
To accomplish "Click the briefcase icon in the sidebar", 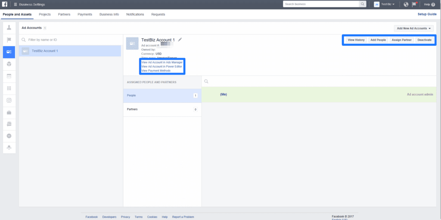I will (9, 112).
